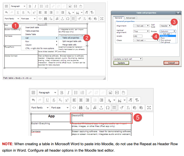Viewport: 184px width, 156px height.
Task: Select the Row group scope option
Action: [168, 40]
